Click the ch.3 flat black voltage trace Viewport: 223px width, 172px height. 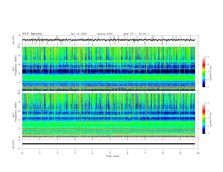[x=108, y=144]
